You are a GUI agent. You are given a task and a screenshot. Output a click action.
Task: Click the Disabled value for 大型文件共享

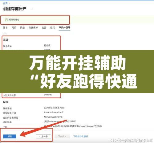[x=48, y=95]
